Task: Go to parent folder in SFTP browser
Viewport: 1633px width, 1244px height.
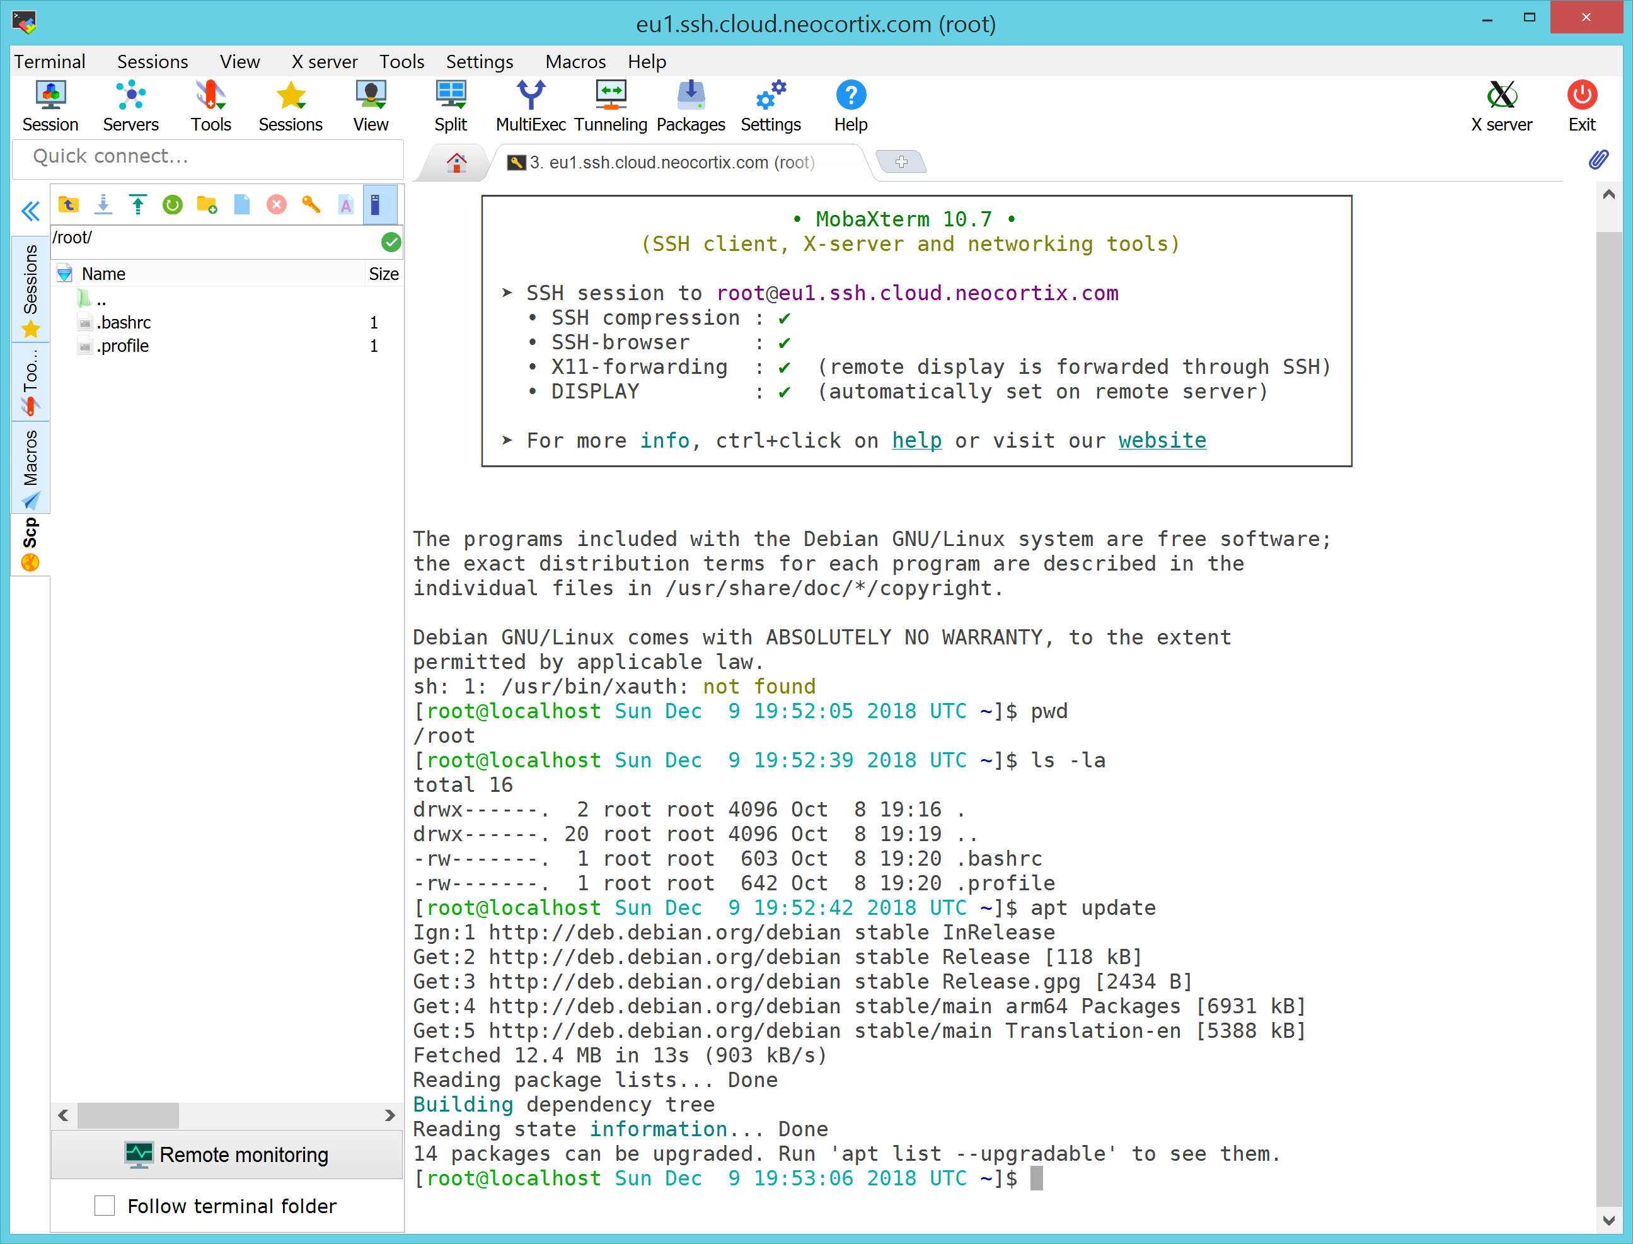Action: (69, 204)
